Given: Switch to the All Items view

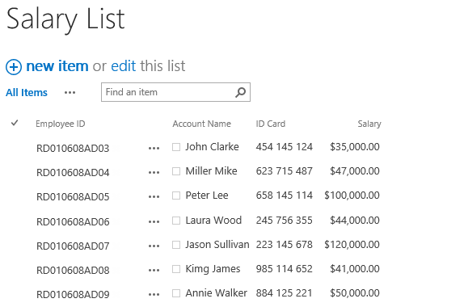Looking at the screenshot, I should tap(27, 93).
